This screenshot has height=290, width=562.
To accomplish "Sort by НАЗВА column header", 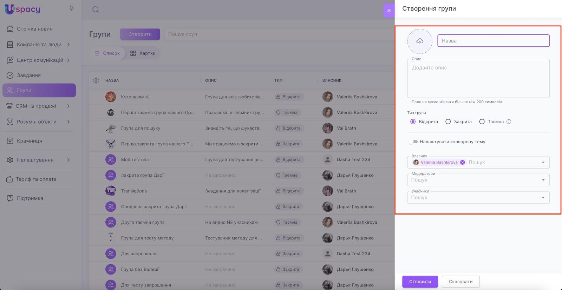I will (112, 80).
